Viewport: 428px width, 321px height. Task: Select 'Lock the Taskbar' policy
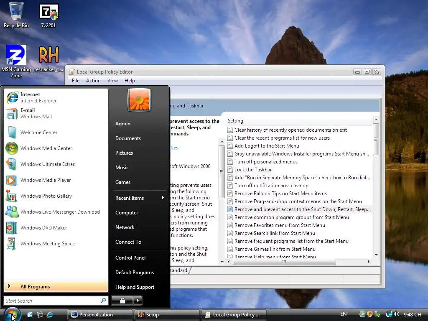(x=253, y=170)
